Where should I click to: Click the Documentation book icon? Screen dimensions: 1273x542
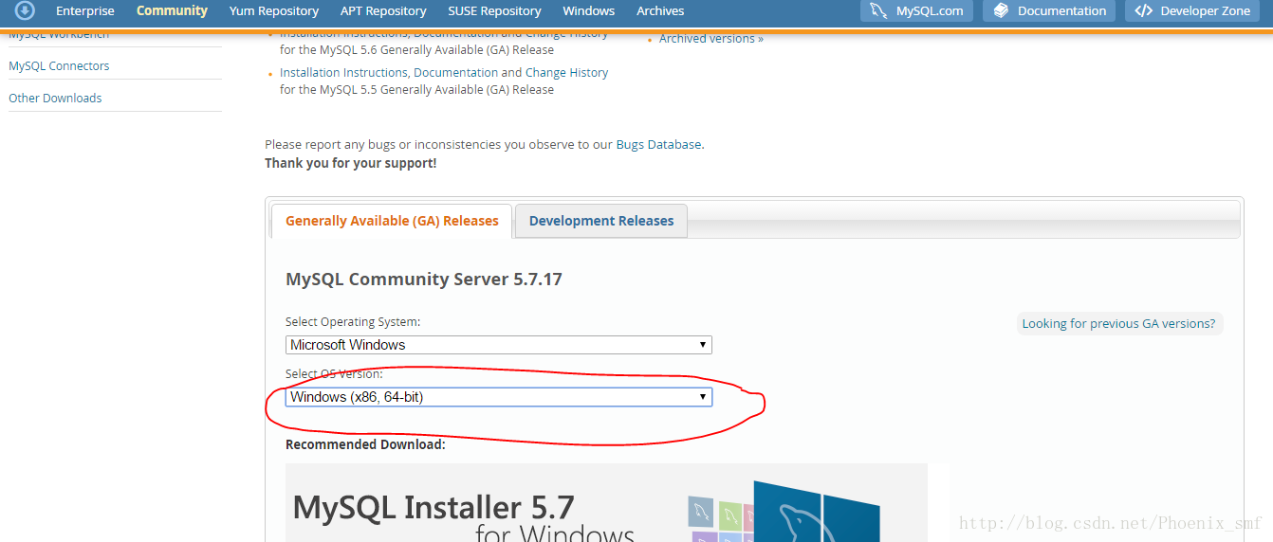tap(1001, 11)
